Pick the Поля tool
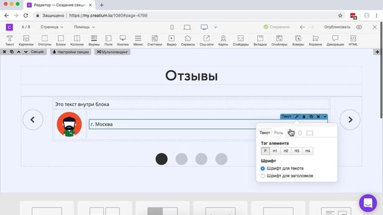The image size is (383, 215). [108, 40]
